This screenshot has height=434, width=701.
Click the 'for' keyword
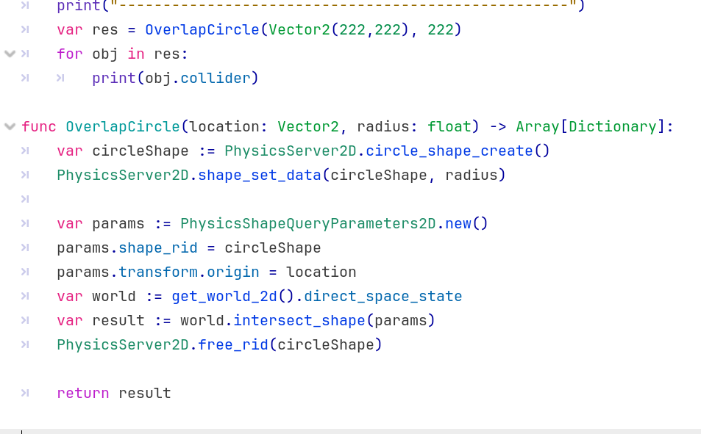pos(70,54)
